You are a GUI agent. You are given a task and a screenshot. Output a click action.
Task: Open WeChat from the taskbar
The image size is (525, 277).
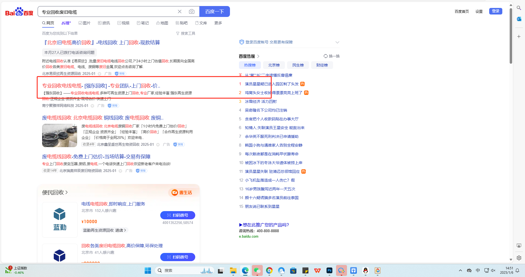(257, 270)
